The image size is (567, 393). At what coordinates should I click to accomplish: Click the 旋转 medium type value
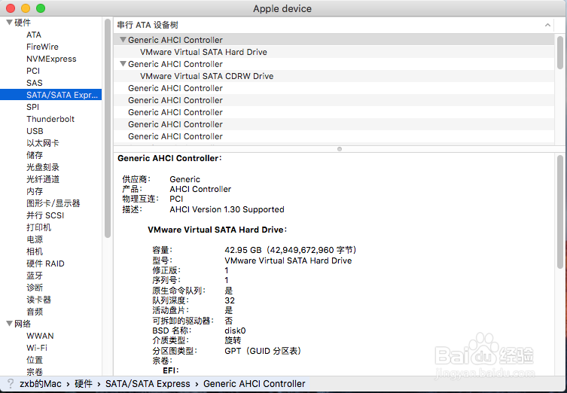[233, 340]
